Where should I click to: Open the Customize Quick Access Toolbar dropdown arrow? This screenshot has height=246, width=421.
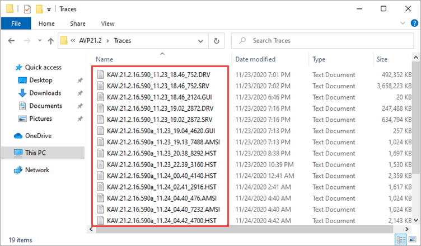[x=49, y=10]
